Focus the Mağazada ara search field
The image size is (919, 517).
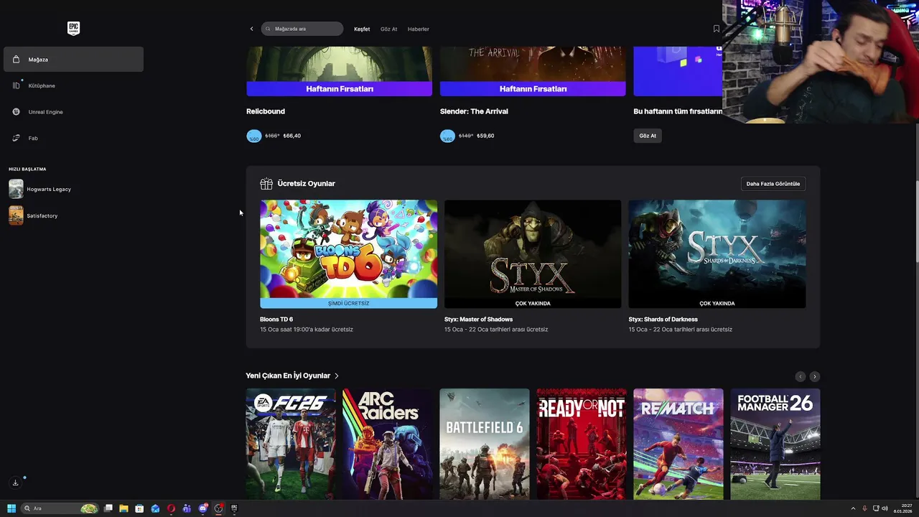click(302, 29)
